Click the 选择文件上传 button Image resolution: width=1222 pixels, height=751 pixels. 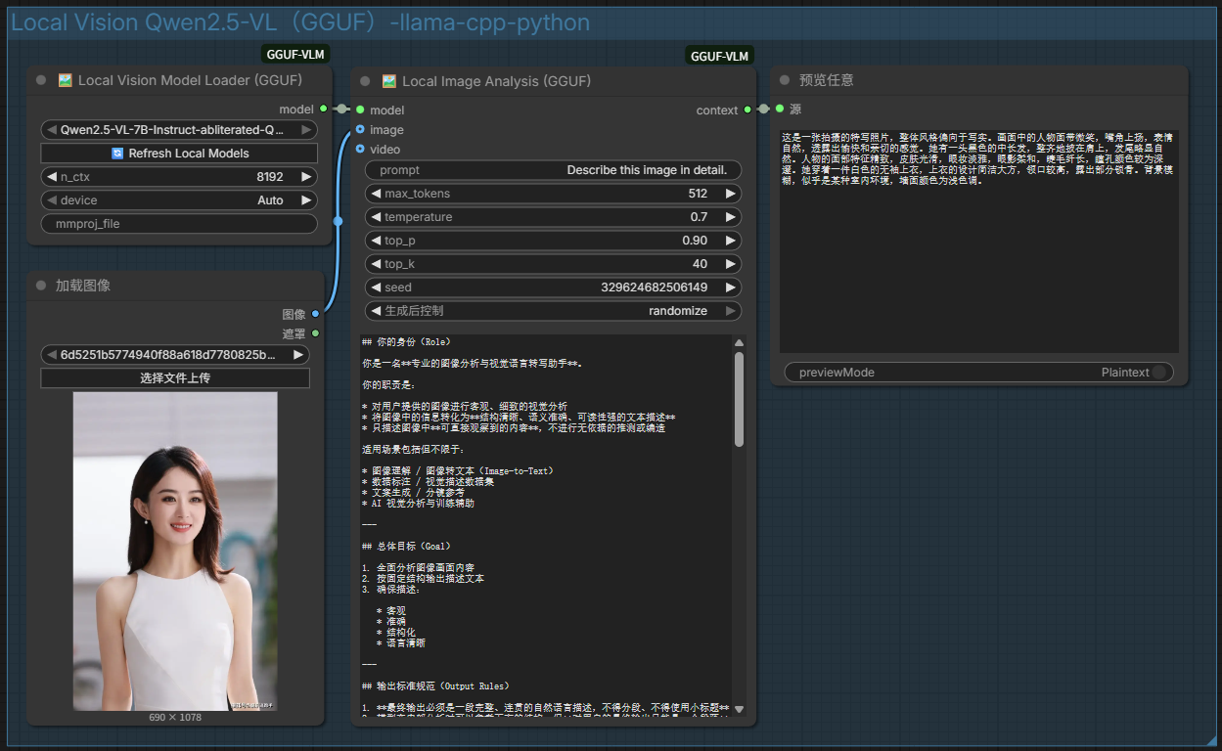coord(175,377)
